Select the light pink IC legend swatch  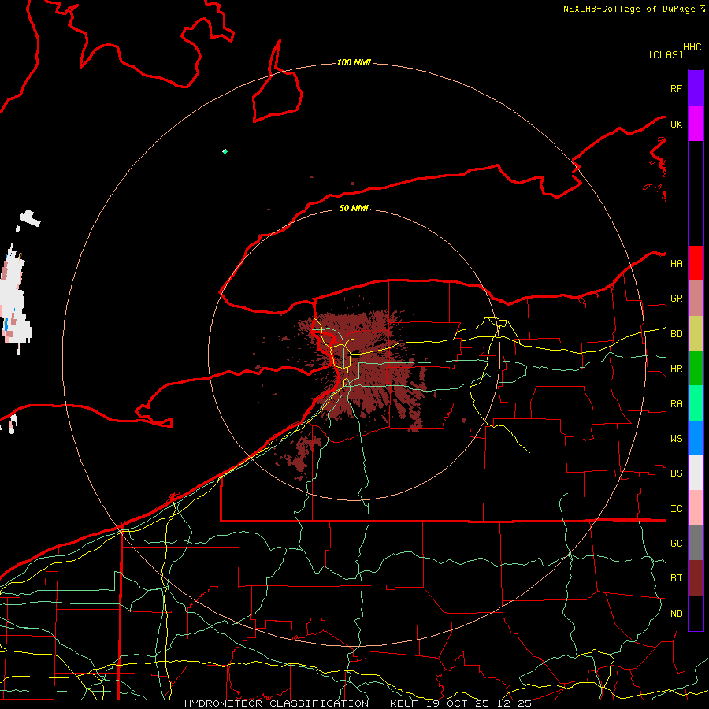696,508
